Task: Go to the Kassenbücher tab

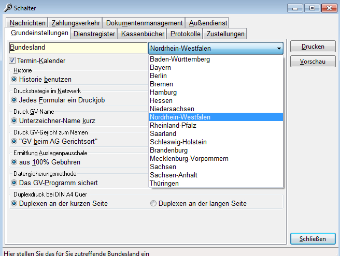Action: pos(143,34)
